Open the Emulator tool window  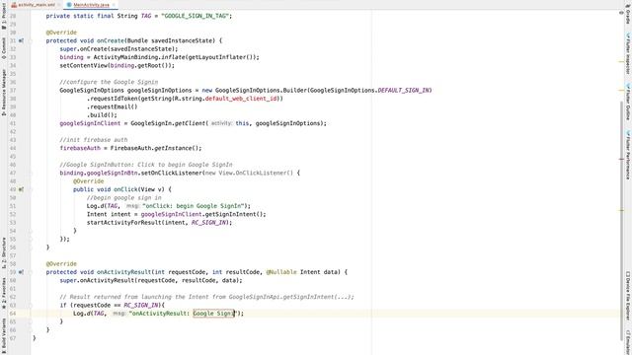tap(628, 342)
